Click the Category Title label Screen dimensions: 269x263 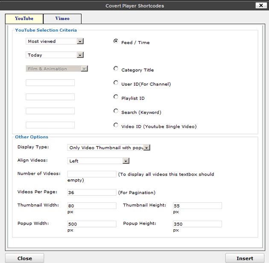pyautogui.click(x=137, y=70)
